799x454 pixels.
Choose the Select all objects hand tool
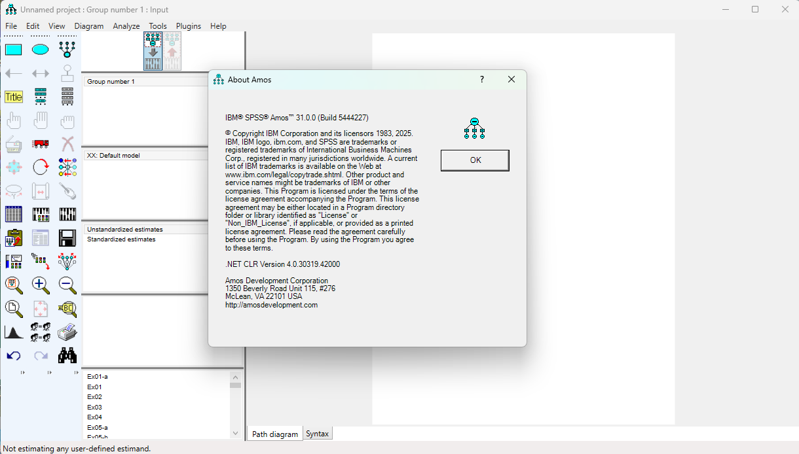(x=41, y=120)
